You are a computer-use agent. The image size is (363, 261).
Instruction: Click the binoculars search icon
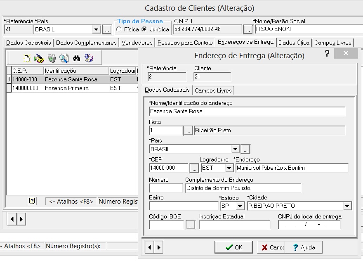(76, 58)
